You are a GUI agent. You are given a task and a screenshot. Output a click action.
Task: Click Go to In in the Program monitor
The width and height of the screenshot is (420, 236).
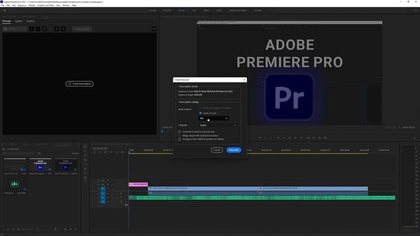point(278,138)
